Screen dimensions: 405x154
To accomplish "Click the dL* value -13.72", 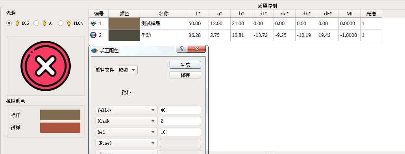I will pyautogui.click(x=263, y=35).
